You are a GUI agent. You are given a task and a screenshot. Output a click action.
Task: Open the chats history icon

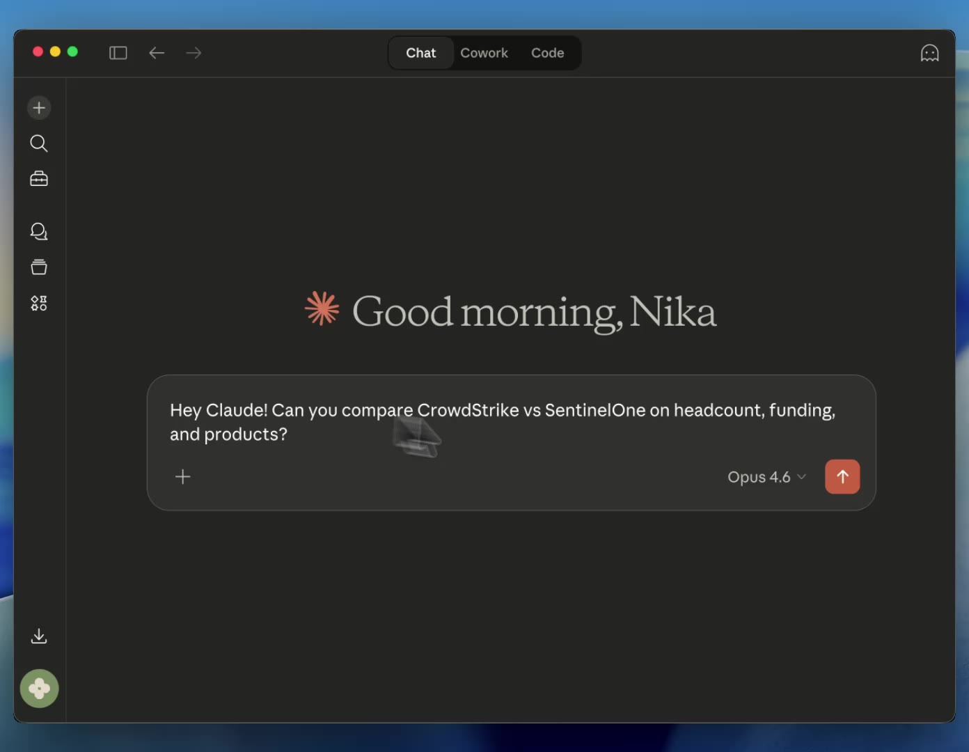coord(39,231)
